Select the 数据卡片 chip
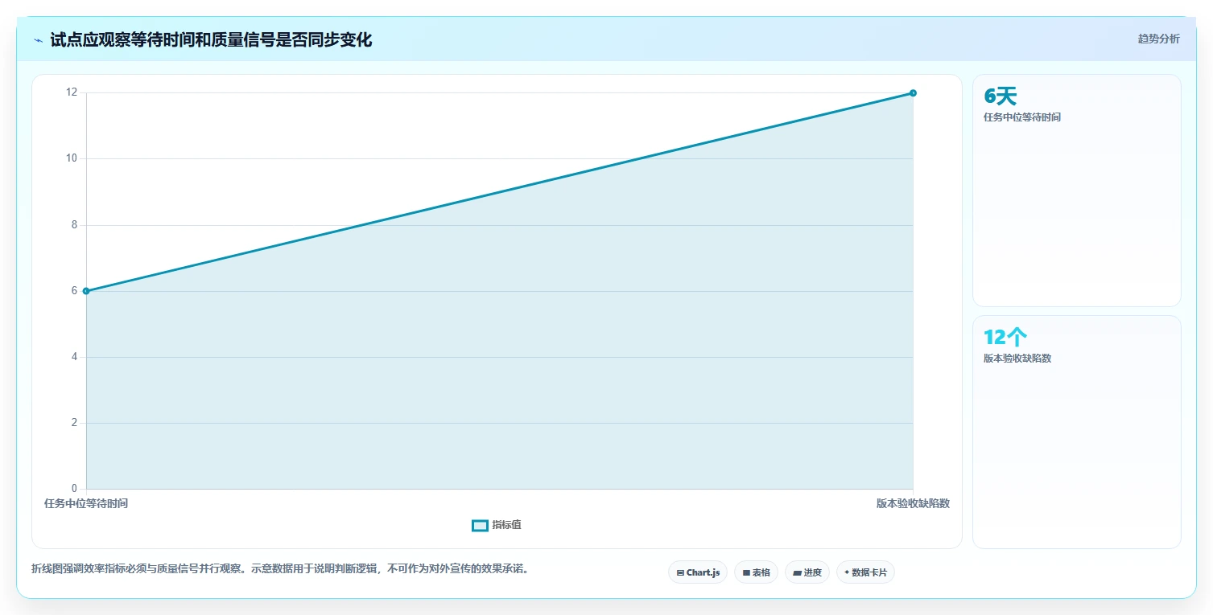This screenshot has width=1213, height=615. (x=865, y=572)
